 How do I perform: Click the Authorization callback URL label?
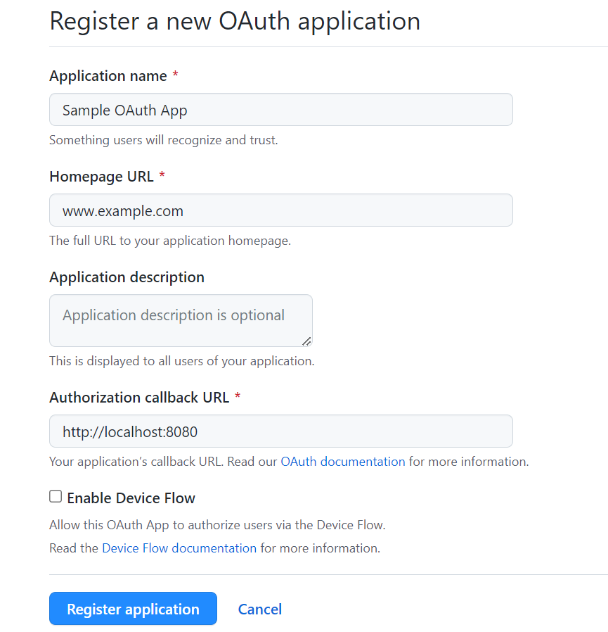coord(139,398)
